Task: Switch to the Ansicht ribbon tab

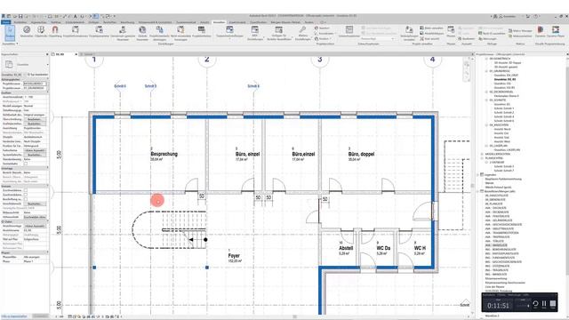Action: coord(204,22)
